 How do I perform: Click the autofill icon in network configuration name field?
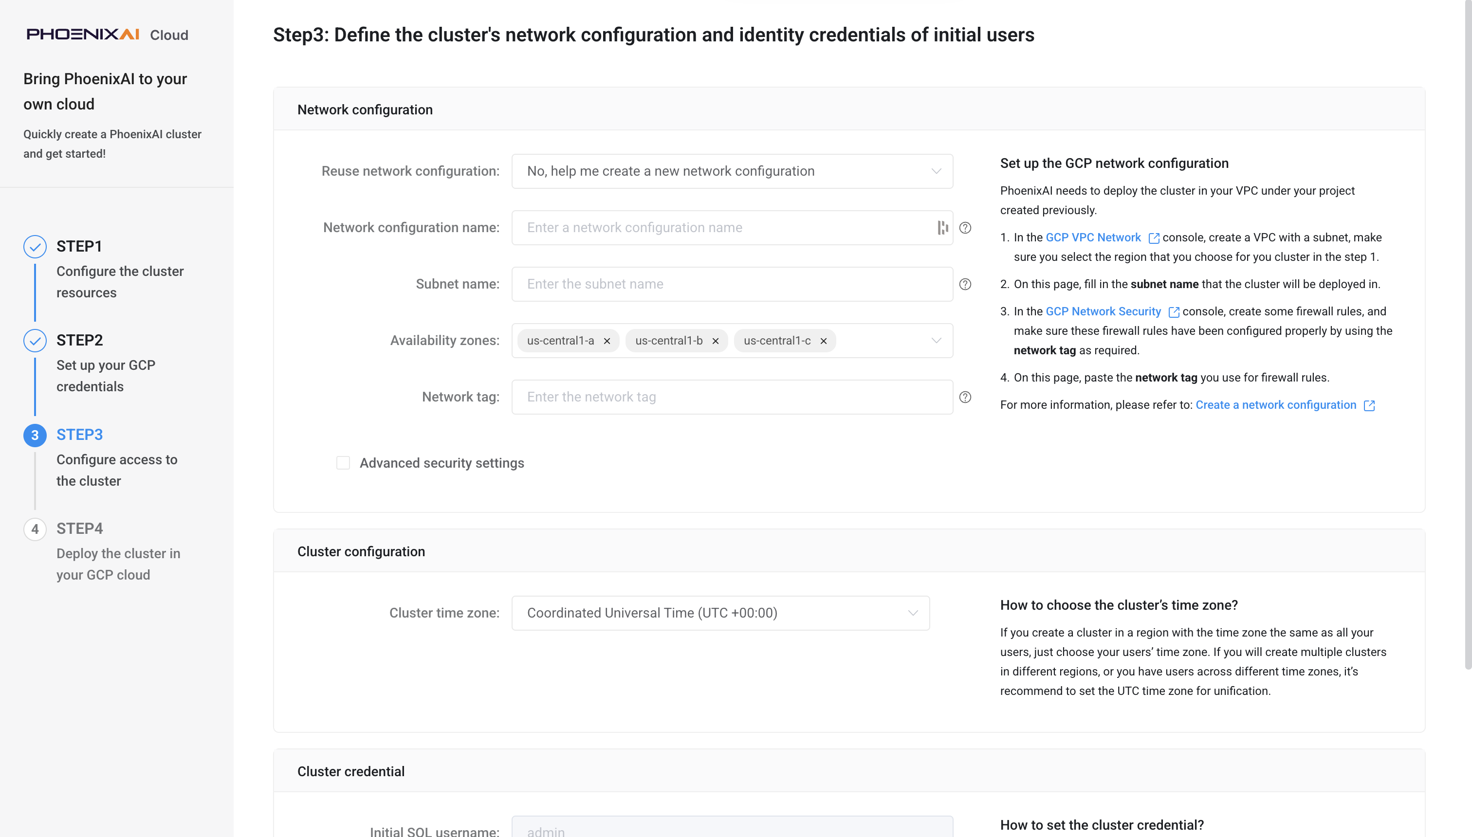click(x=942, y=228)
